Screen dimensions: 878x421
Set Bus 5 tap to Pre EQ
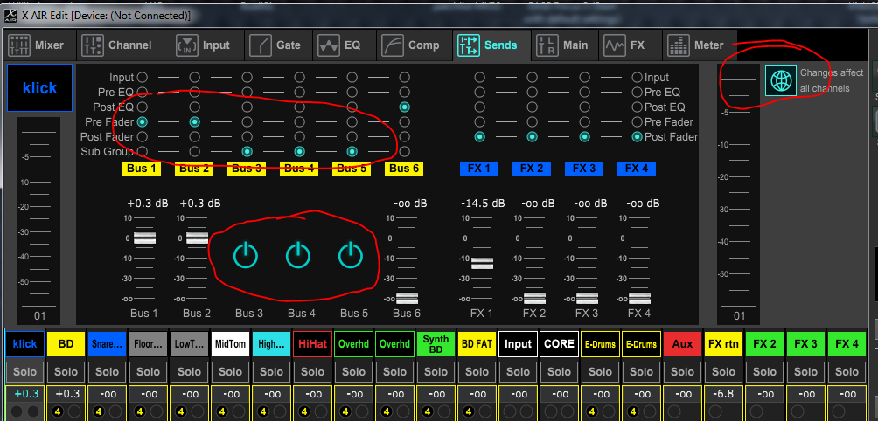(352, 92)
